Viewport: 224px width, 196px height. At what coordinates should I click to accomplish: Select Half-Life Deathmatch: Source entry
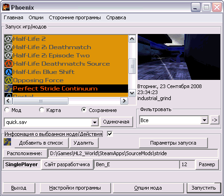(66, 64)
